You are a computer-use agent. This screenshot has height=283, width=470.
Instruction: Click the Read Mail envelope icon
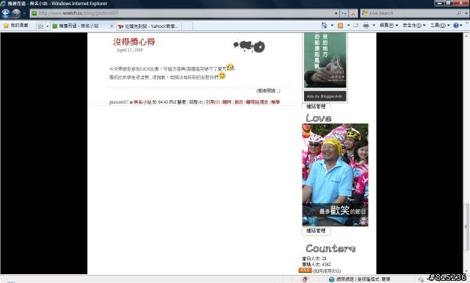[355, 26]
